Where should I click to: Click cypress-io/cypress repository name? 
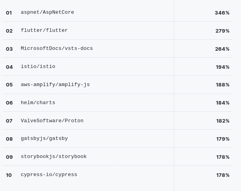click(49, 175)
